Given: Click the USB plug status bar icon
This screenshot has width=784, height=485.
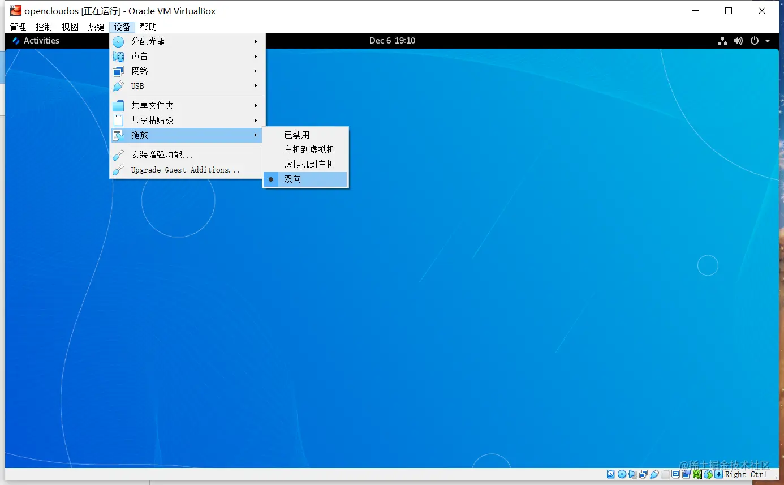Looking at the screenshot, I should 654,474.
